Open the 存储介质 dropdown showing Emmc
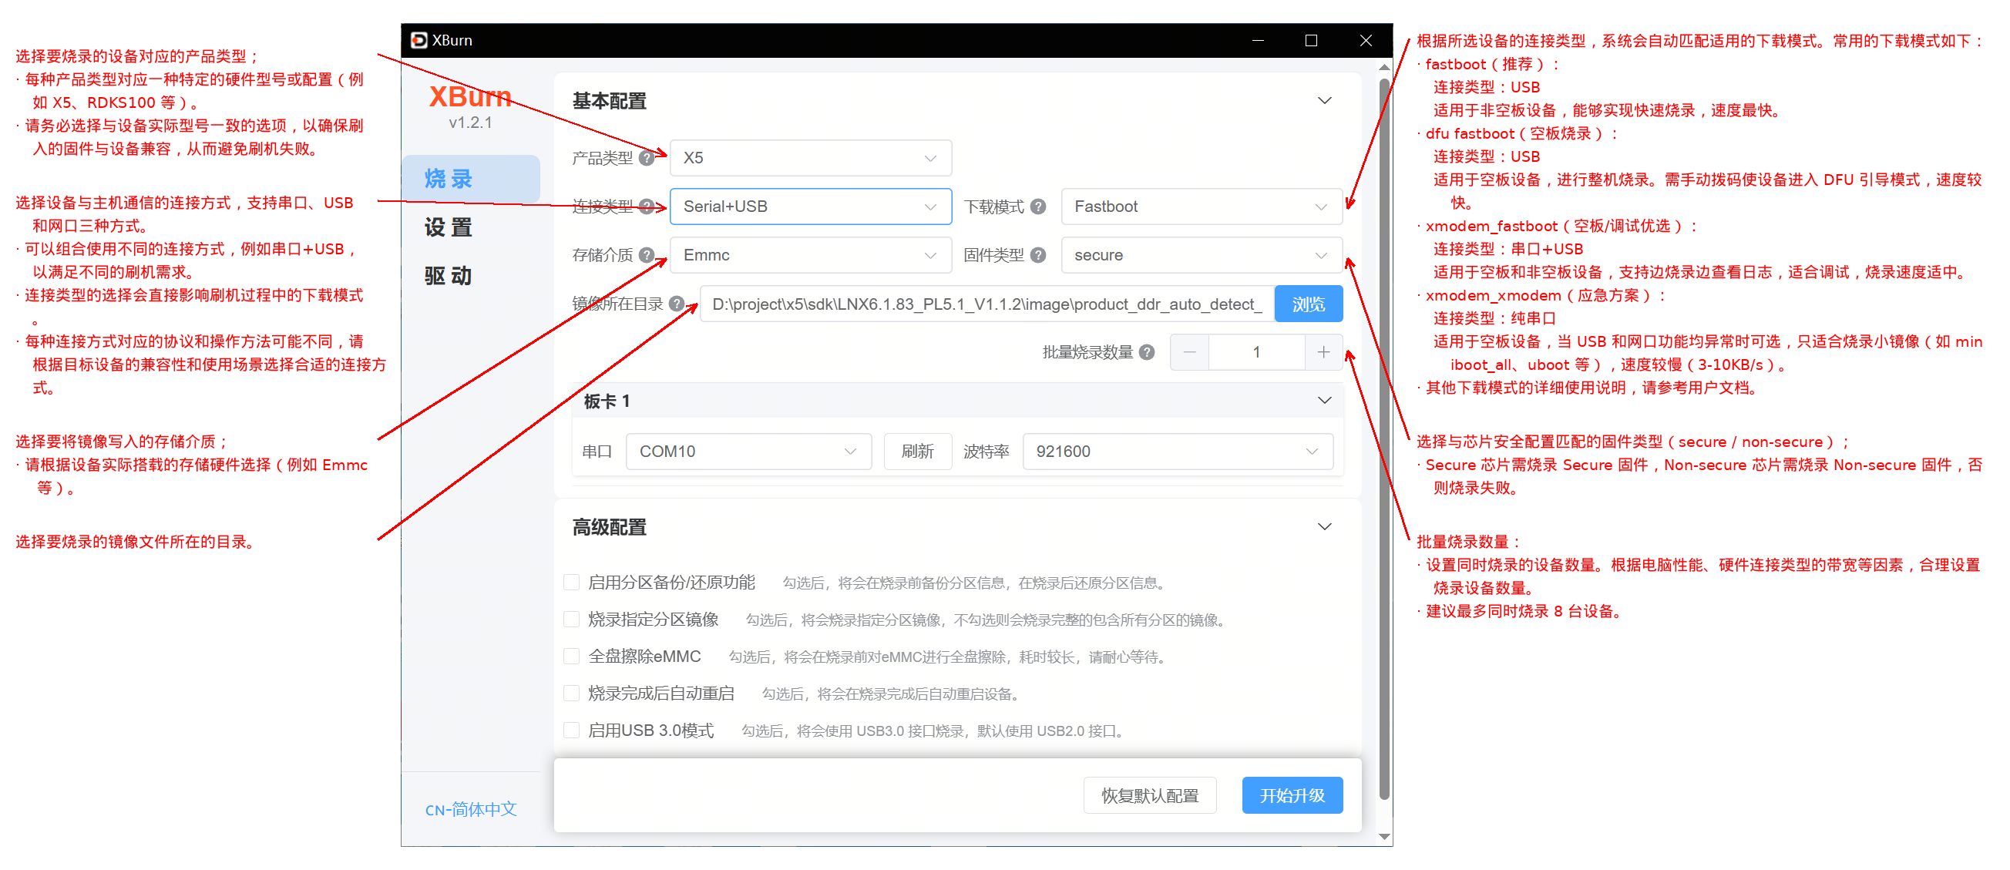This screenshot has height=870, width=2010. (811, 255)
